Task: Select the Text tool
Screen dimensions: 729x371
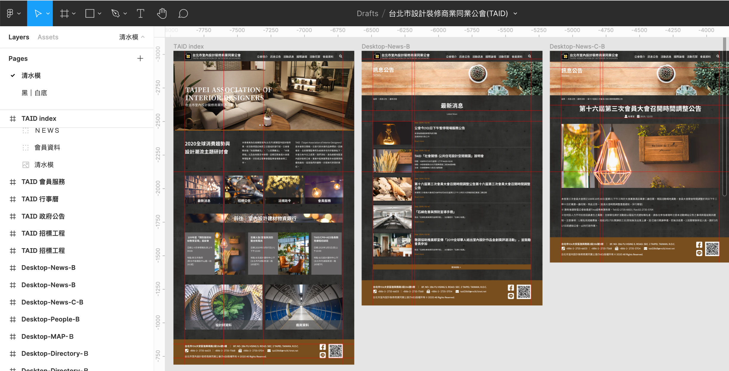Action: pyautogui.click(x=140, y=13)
